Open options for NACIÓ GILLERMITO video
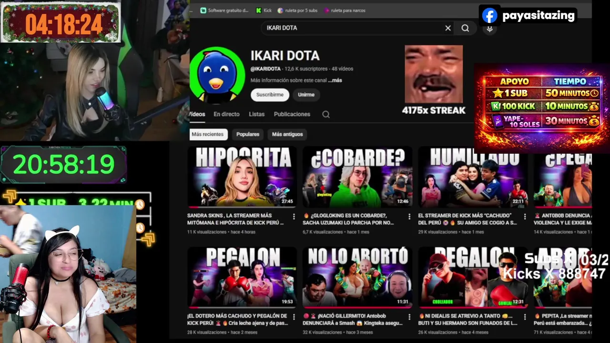The height and width of the screenshot is (343, 610). 409,317
